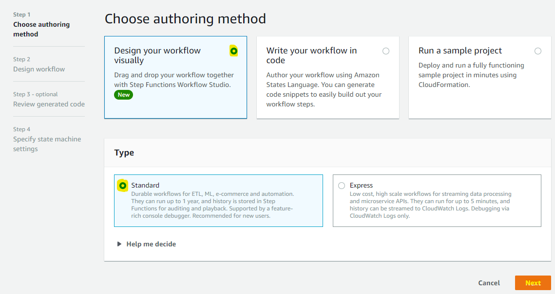The height and width of the screenshot is (294, 555).
Task: Click the green New badge
Action: pyautogui.click(x=124, y=95)
